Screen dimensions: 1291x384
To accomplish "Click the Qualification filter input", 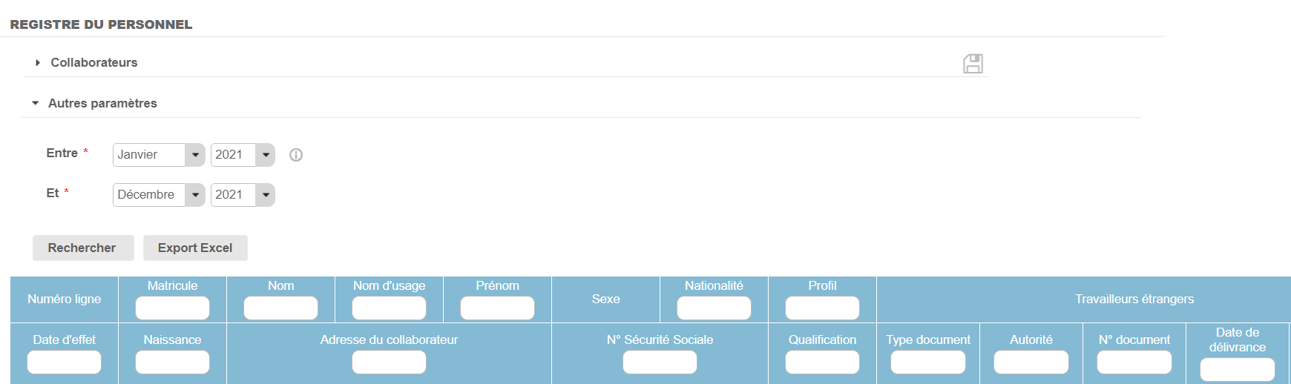I will [x=822, y=362].
